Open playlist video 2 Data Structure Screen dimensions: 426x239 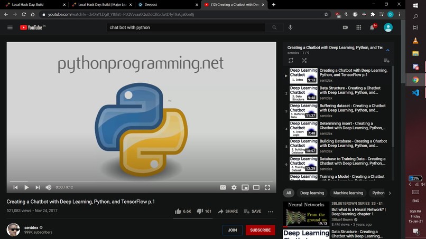click(338, 93)
